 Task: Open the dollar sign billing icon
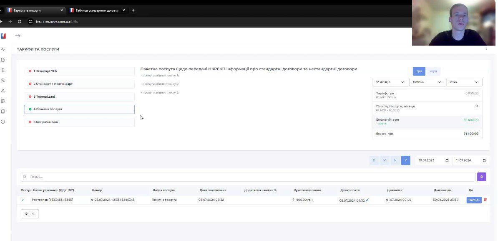tap(3, 70)
